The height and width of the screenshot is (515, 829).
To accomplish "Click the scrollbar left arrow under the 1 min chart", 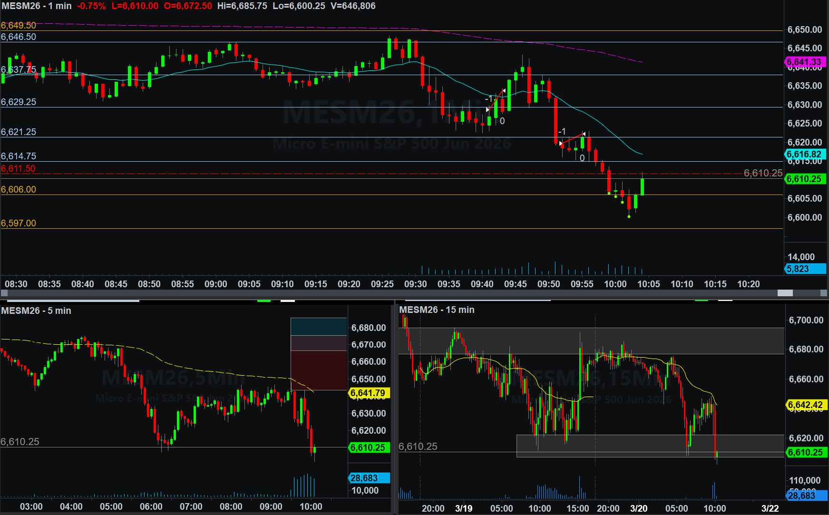I will tap(4, 293).
